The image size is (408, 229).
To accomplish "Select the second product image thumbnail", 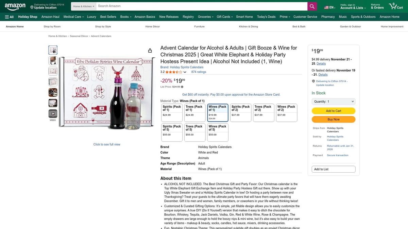I will click(53, 60).
